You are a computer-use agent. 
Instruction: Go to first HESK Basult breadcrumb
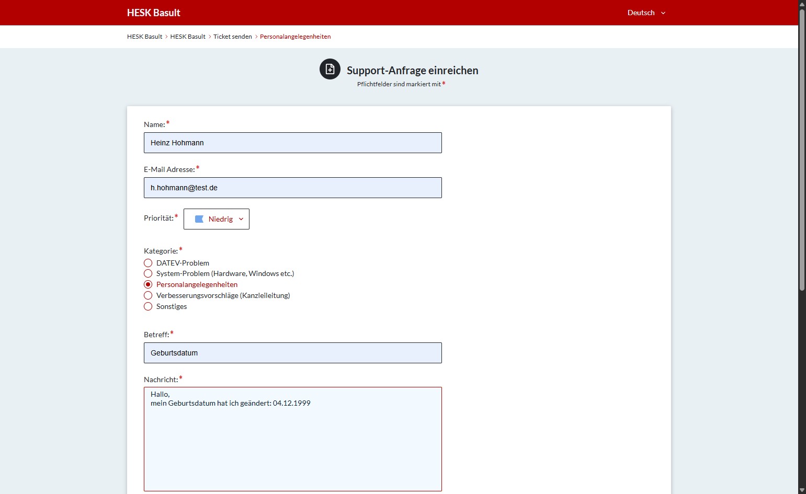(144, 37)
